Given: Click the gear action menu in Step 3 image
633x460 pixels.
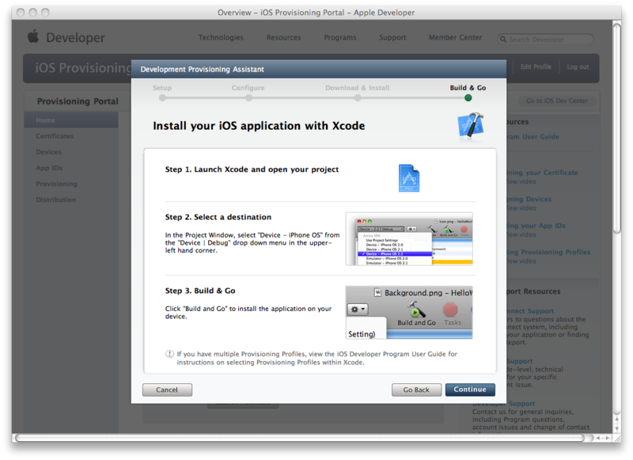Looking at the screenshot, I should click(358, 310).
